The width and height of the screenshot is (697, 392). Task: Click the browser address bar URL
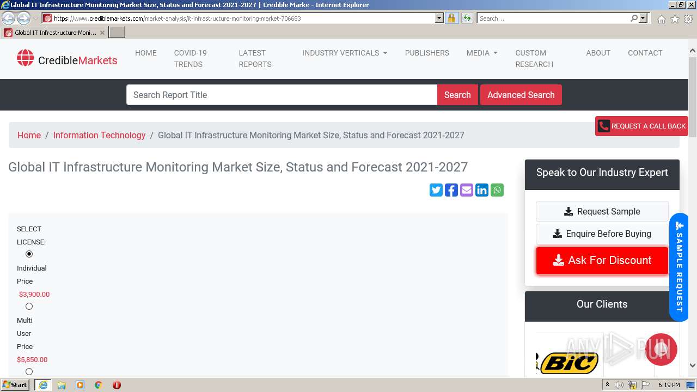pos(243,18)
